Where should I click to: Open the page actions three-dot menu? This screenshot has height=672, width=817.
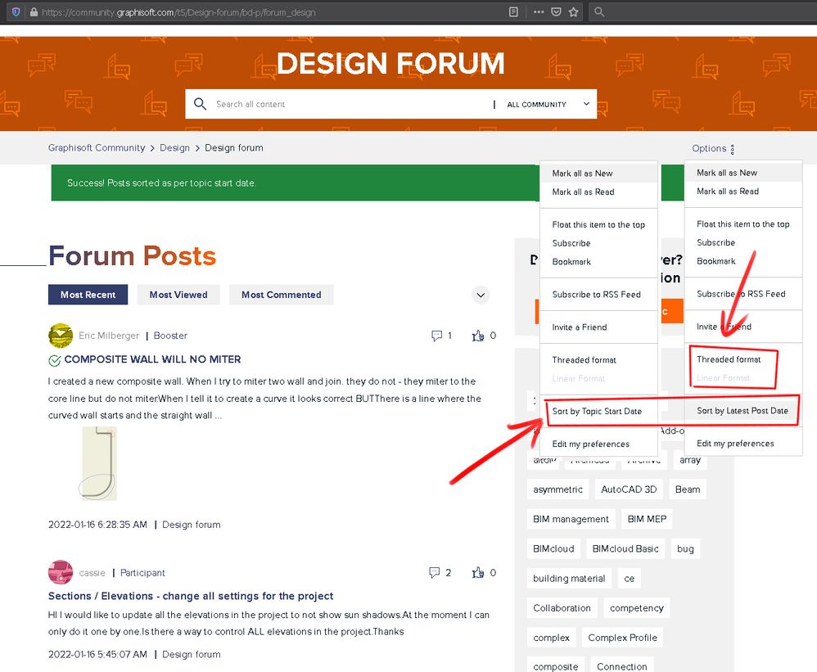click(539, 12)
